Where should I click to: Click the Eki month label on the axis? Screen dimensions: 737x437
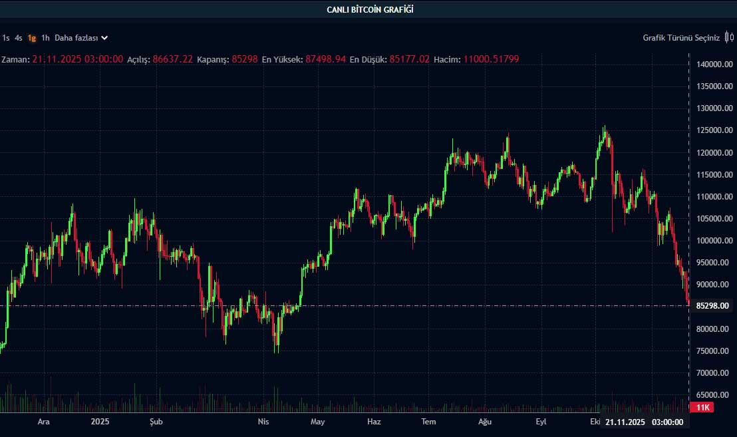point(596,422)
